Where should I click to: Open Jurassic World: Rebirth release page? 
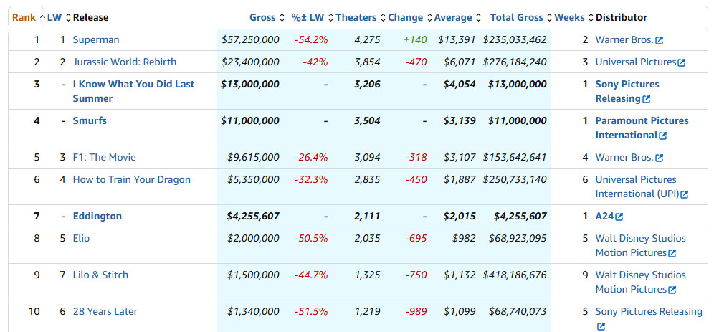124,62
